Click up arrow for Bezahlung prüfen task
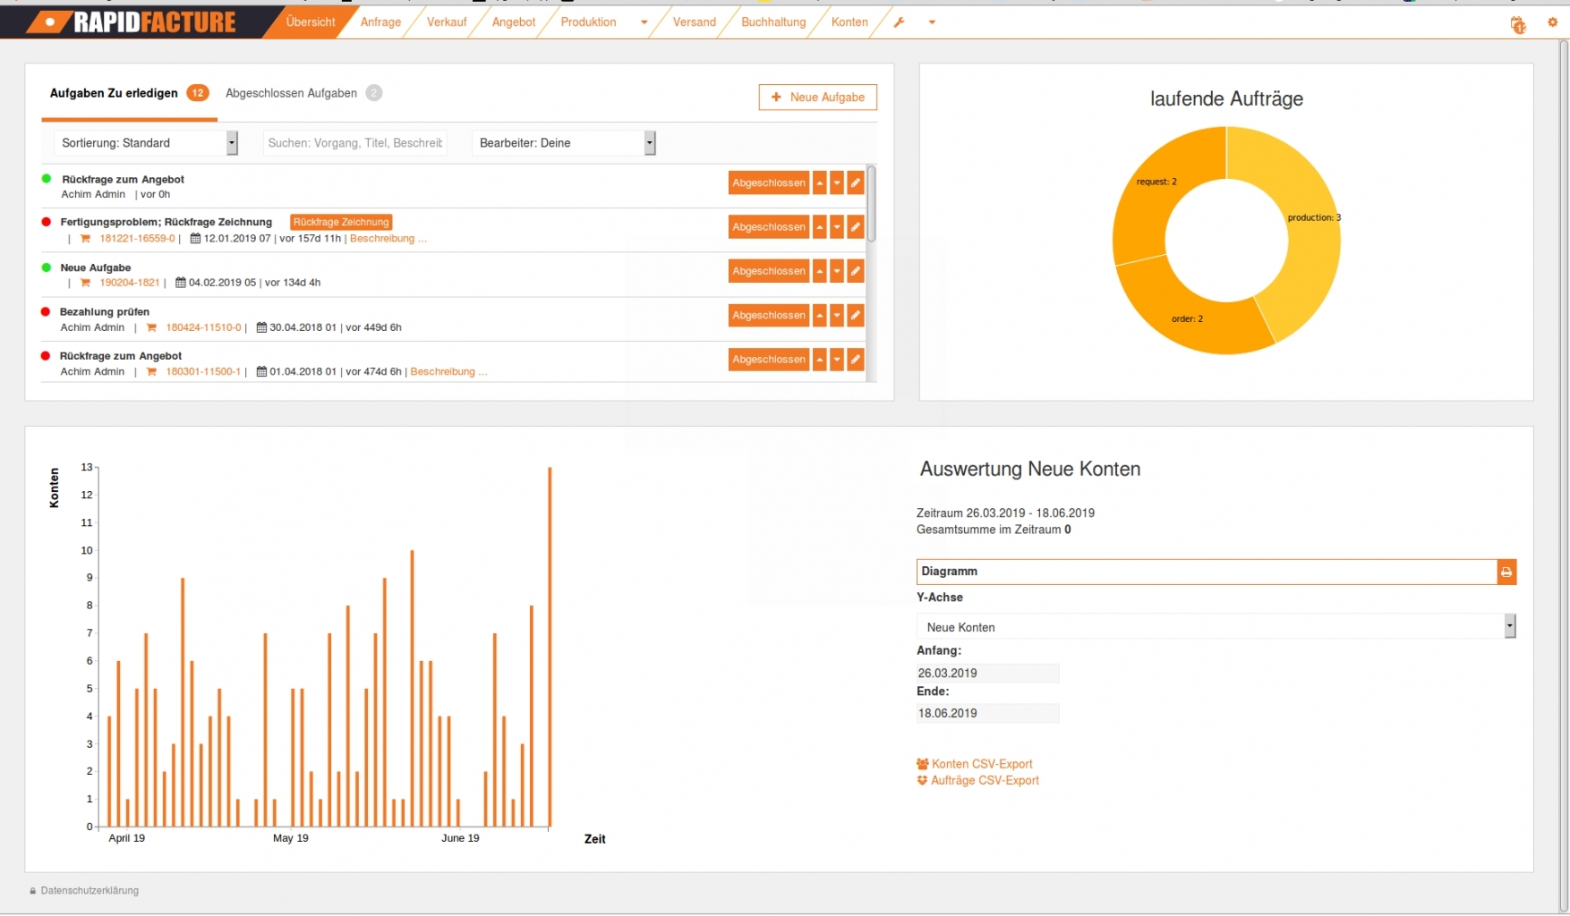Image resolution: width=1570 pixels, height=916 pixels. pyautogui.click(x=820, y=315)
